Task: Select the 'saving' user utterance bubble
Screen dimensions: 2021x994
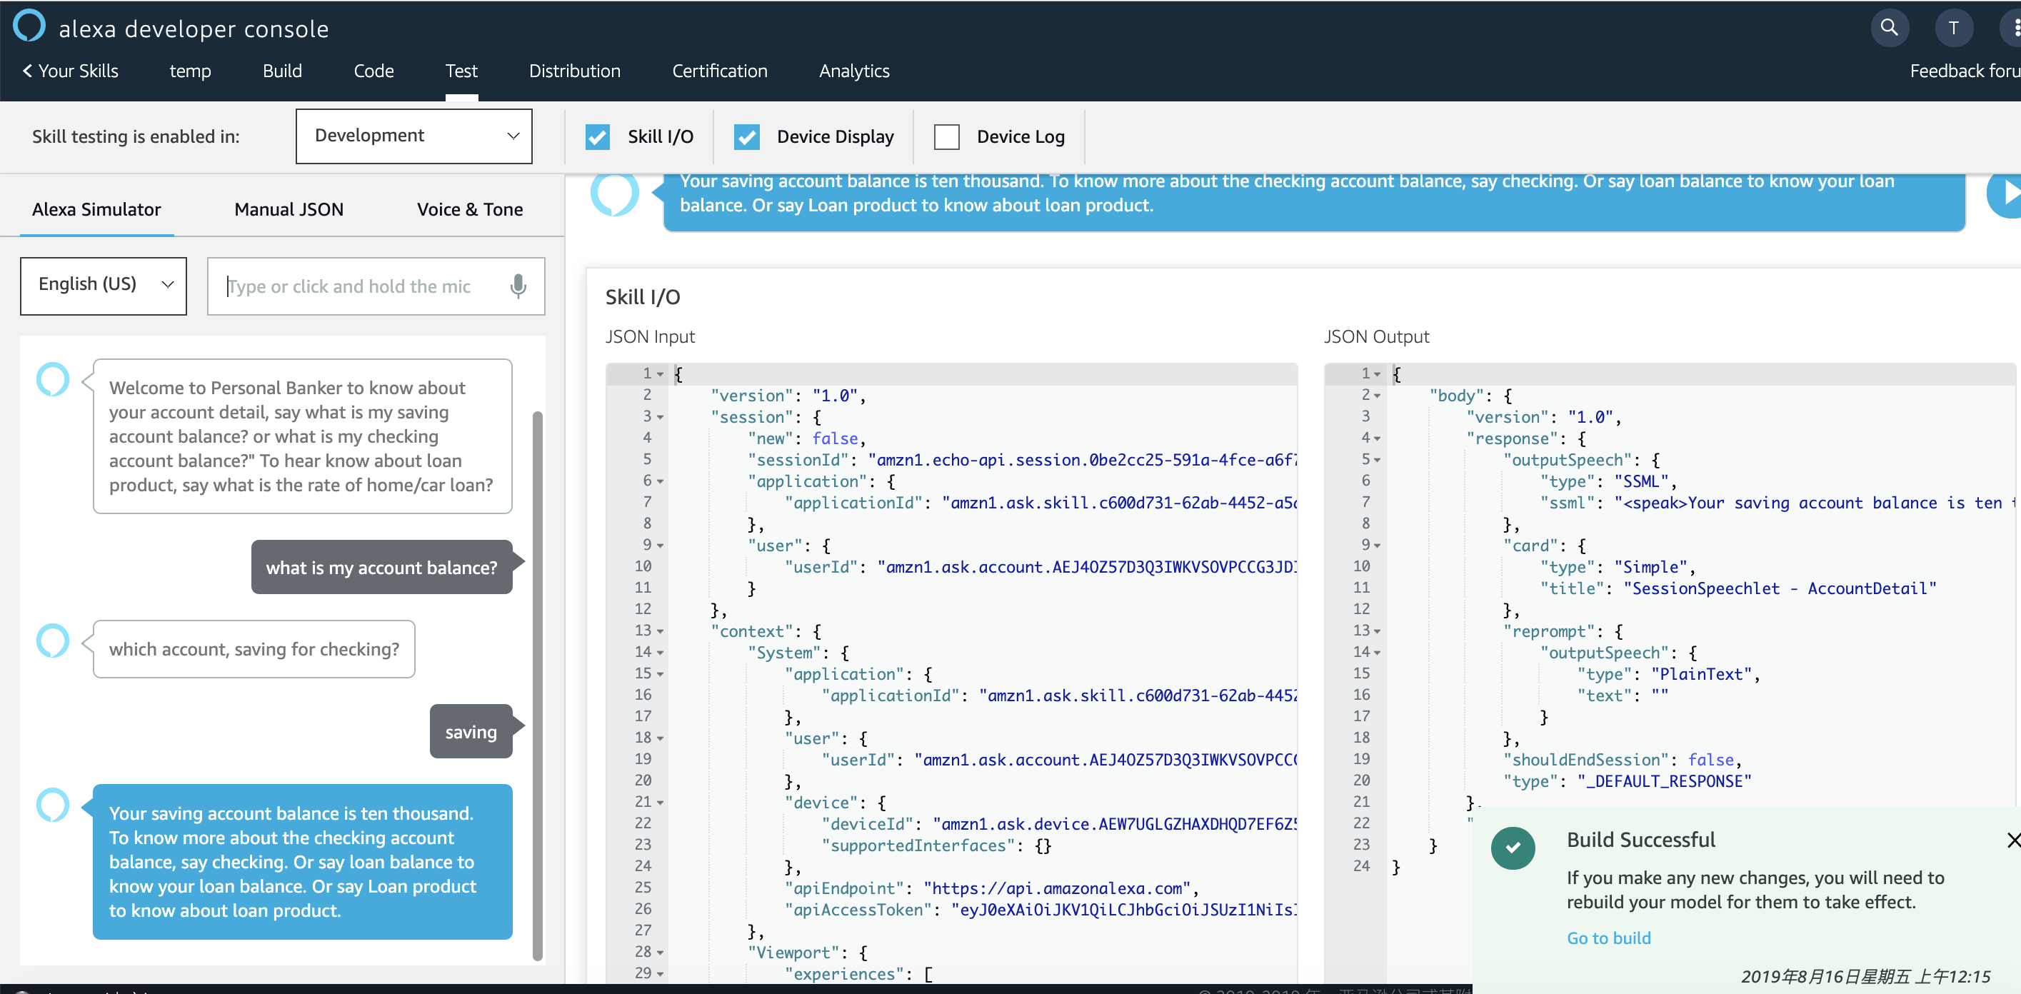Action: coord(471,732)
